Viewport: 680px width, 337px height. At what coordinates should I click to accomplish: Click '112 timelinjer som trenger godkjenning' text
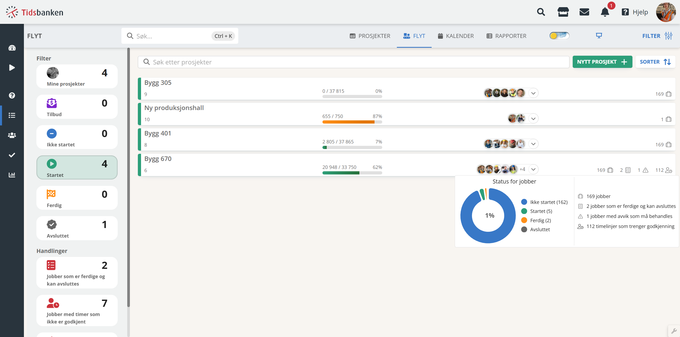[x=630, y=226]
